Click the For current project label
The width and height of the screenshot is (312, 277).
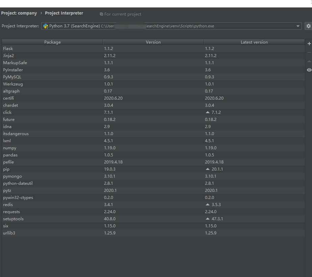[123, 14]
